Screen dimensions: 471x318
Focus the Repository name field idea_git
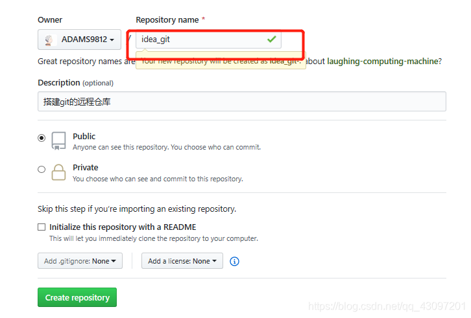pos(208,40)
